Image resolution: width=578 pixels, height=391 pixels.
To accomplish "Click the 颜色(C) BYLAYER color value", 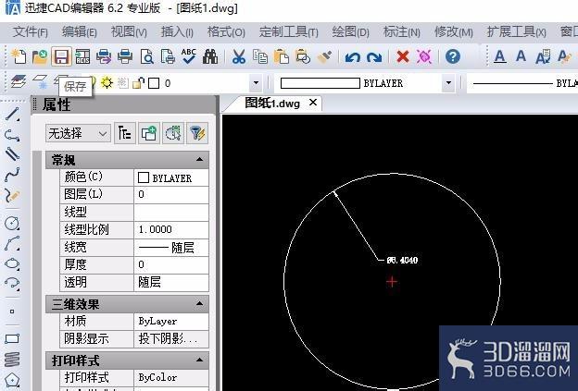I will 171,177.
